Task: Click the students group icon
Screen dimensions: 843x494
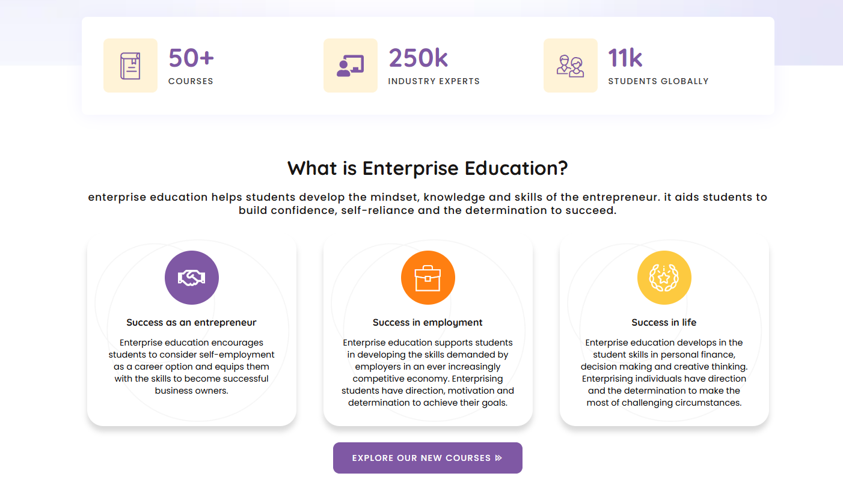Action: 570,66
